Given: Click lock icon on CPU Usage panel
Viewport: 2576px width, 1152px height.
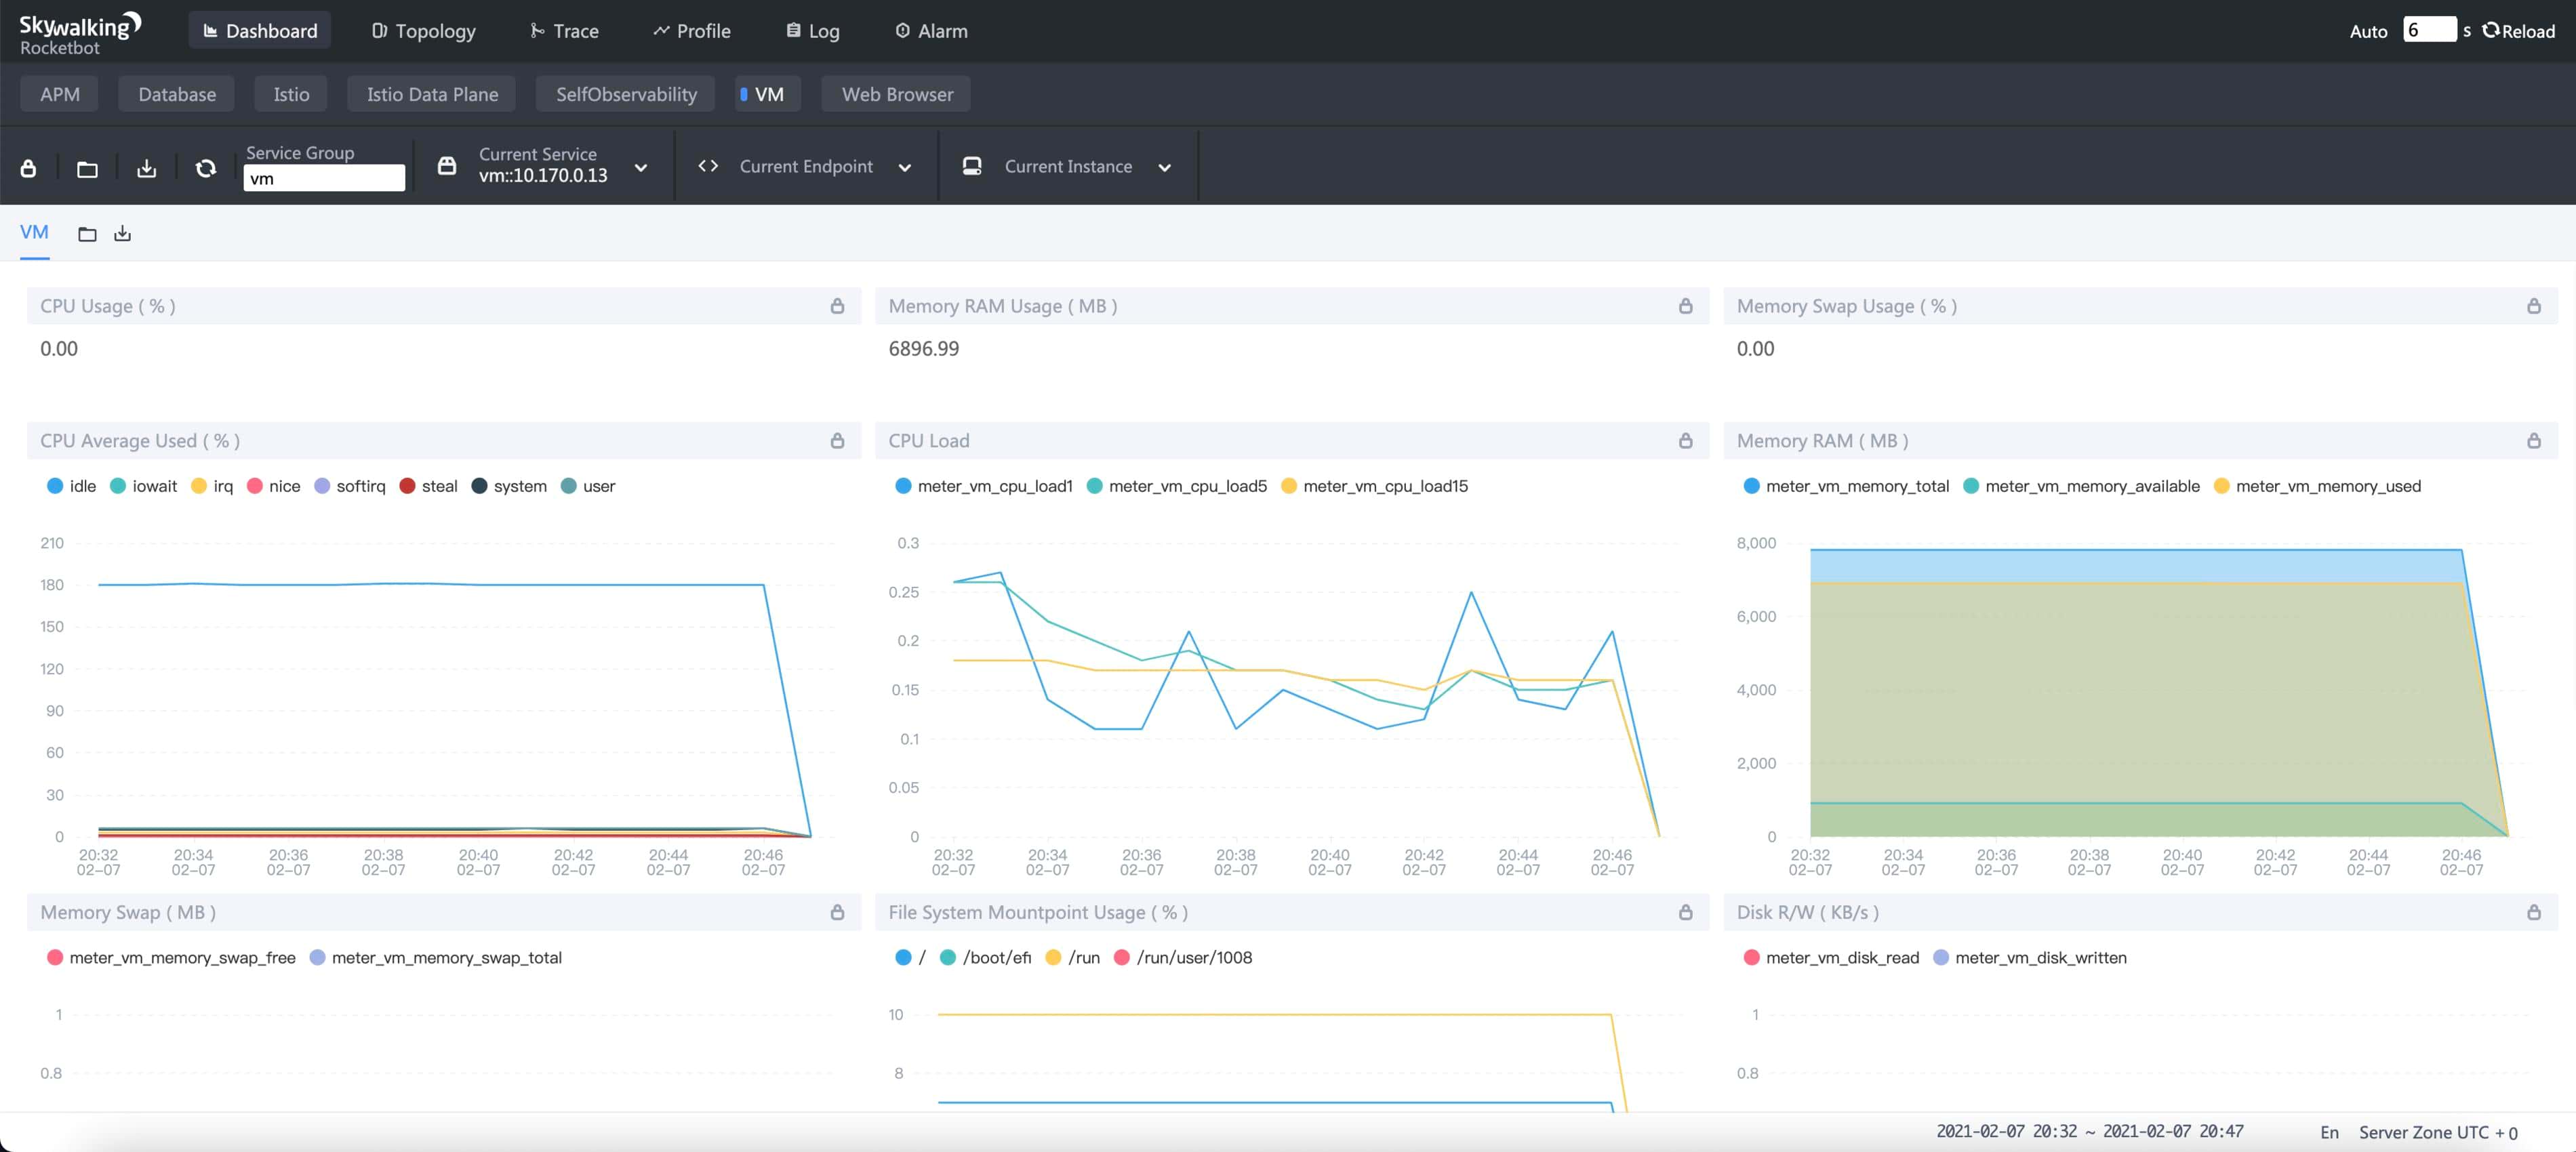Looking at the screenshot, I should coord(837,306).
